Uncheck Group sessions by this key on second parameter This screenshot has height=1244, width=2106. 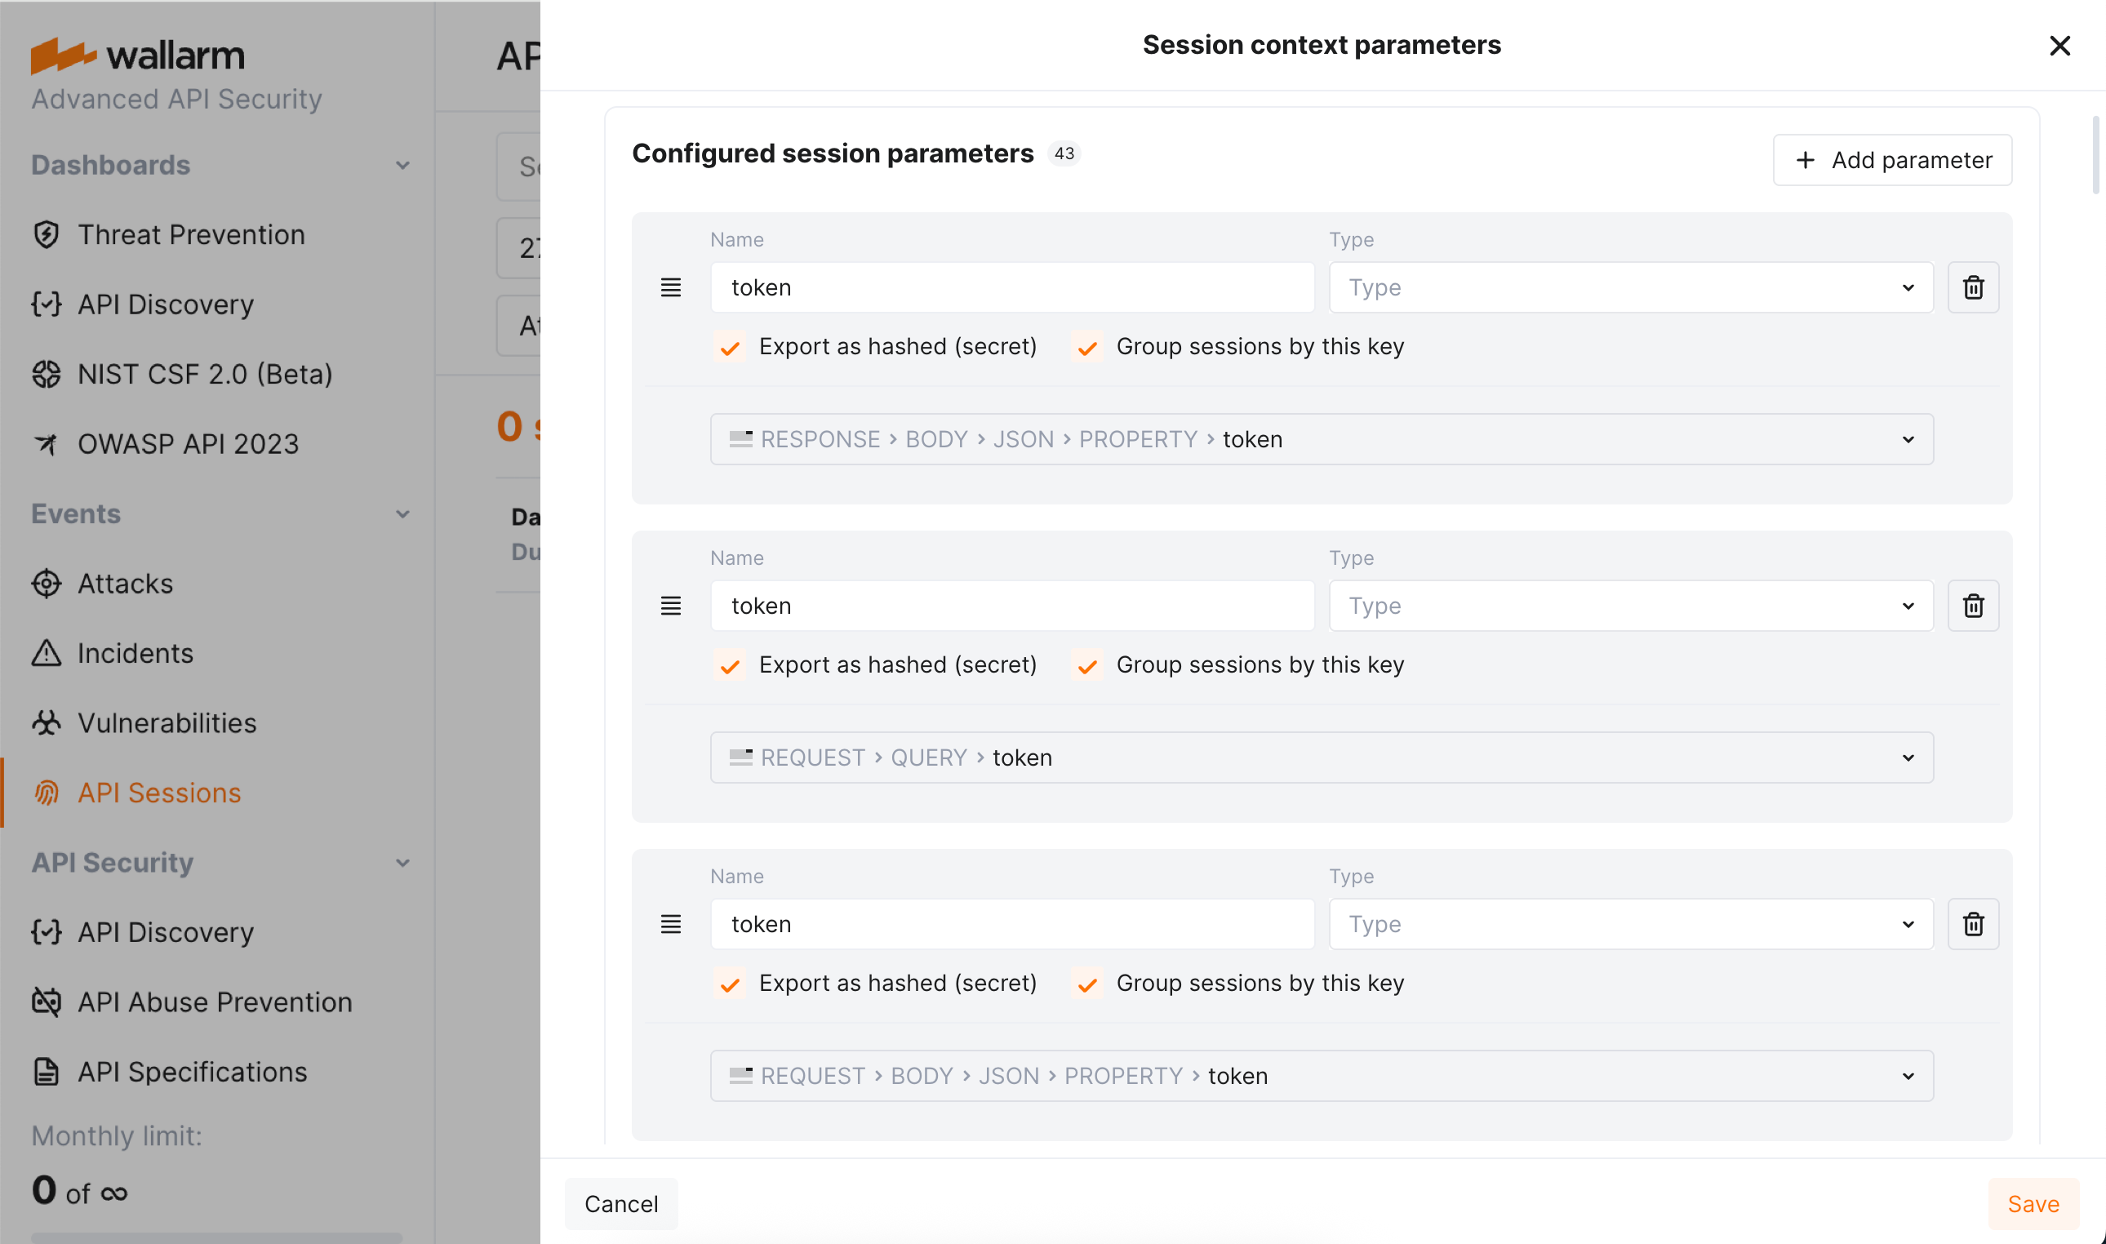click(1087, 664)
